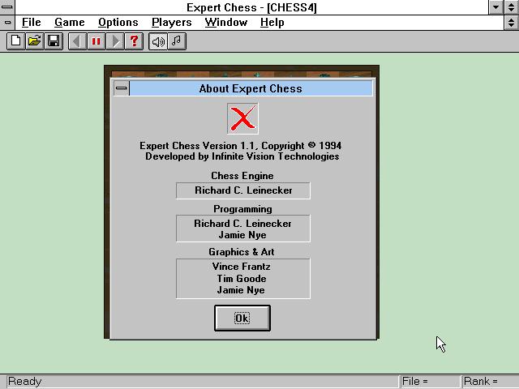Minimize the Expert Chess window
The height and width of the screenshot is (389, 519).
coord(495,7)
